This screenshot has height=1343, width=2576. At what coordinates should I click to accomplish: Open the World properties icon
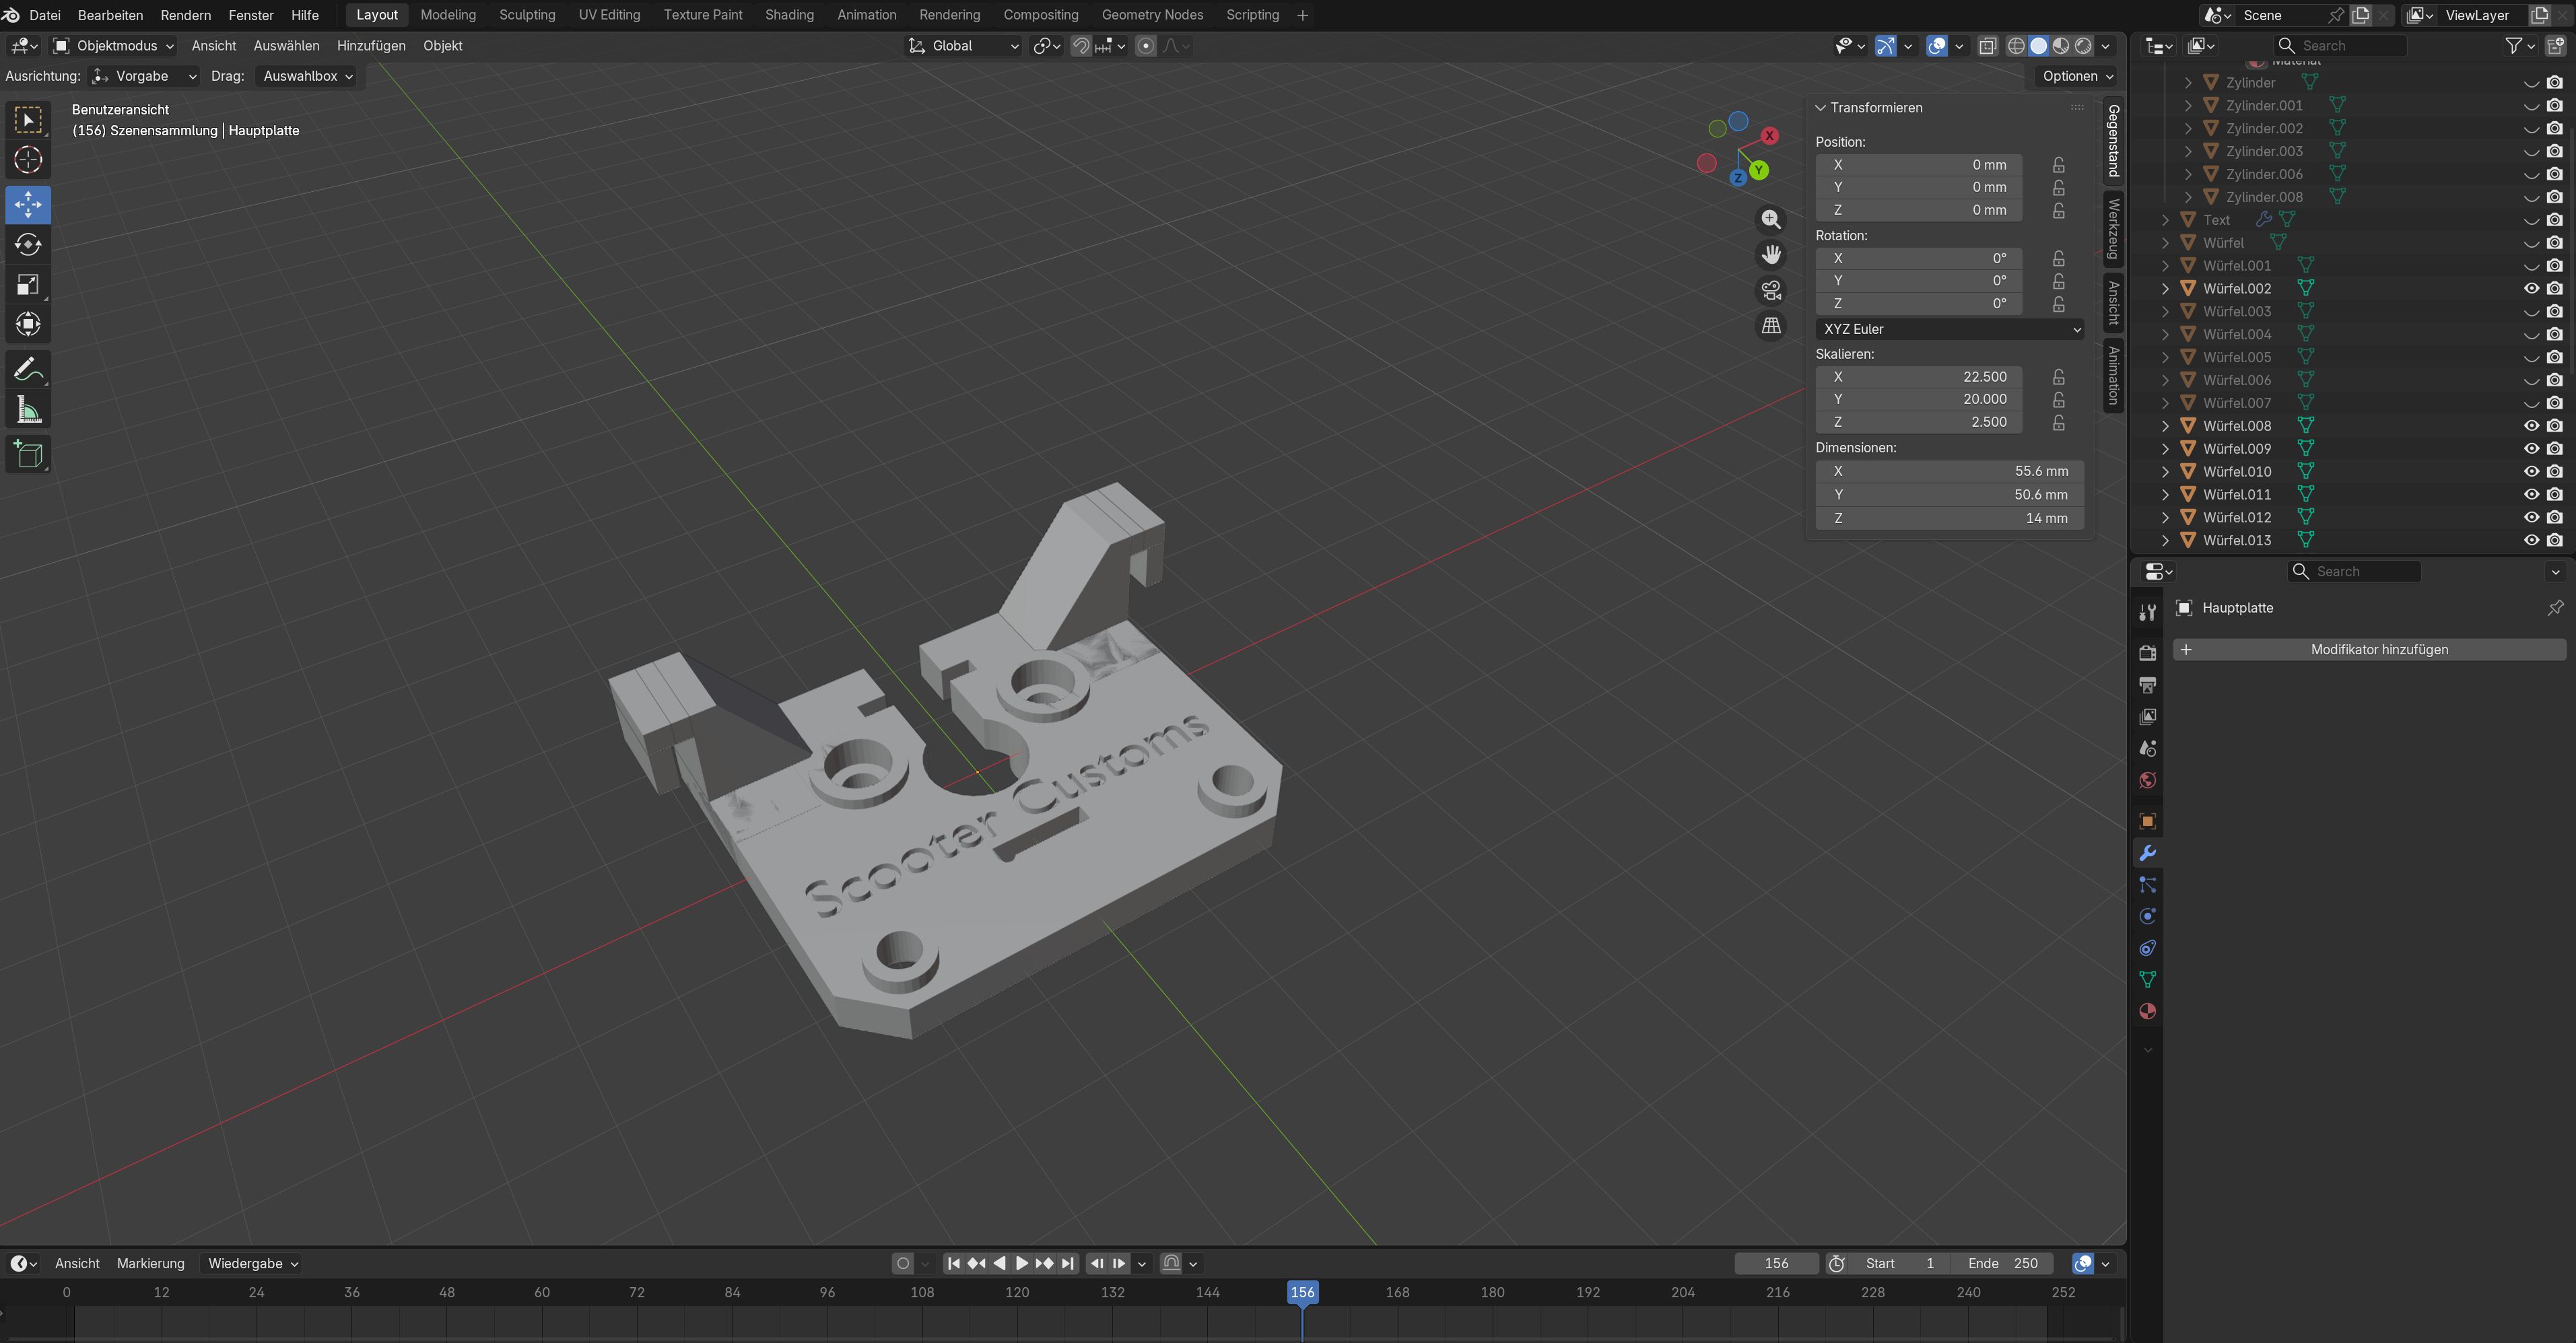click(x=2147, y=781)
